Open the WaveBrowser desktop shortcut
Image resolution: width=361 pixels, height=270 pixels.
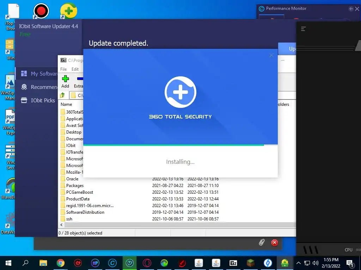tap(9, 188)
